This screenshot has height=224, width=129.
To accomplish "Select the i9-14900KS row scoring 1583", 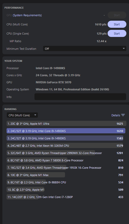I will pos(65,138).
